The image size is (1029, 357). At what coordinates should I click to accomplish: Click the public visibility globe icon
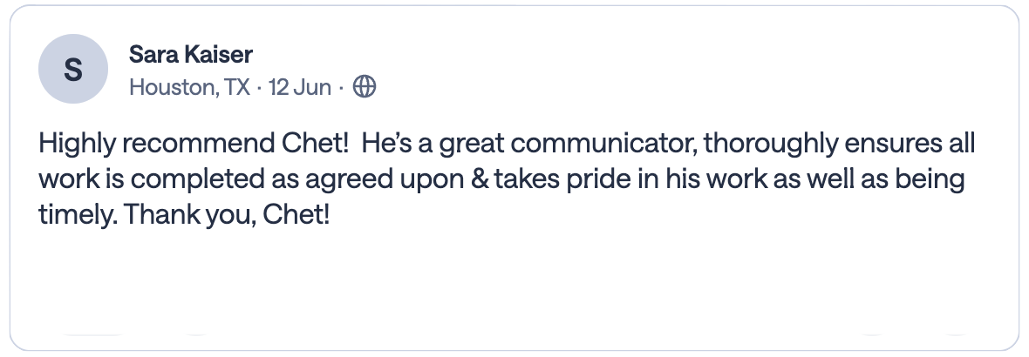pyautogui.click(x=365, y=86)
